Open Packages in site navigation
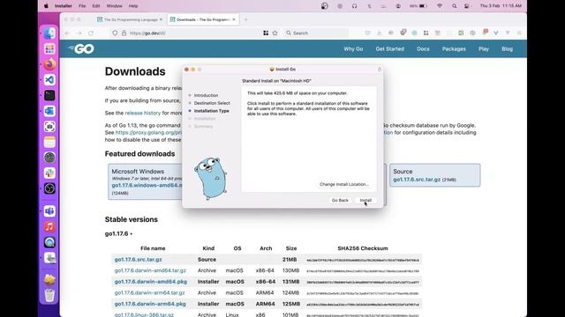The height and width of the screenshot is (317, 565). click(x=454, y=49)
